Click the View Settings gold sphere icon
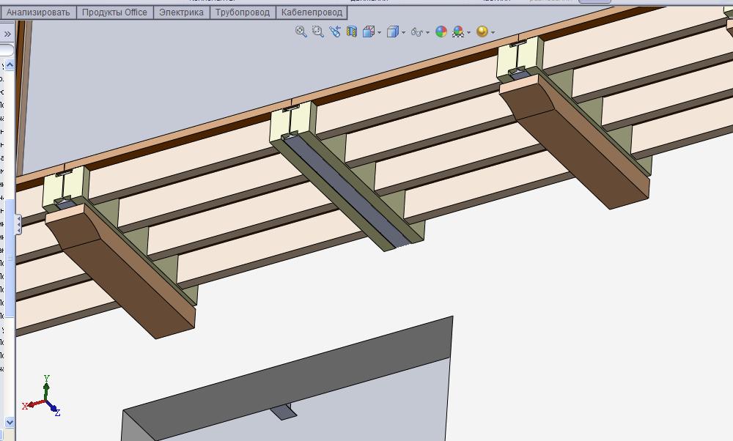 (482, 31)
